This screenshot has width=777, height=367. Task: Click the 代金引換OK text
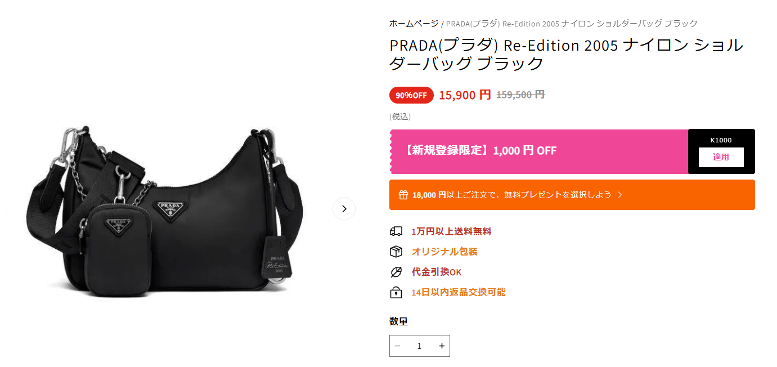[x=436, y=272]
